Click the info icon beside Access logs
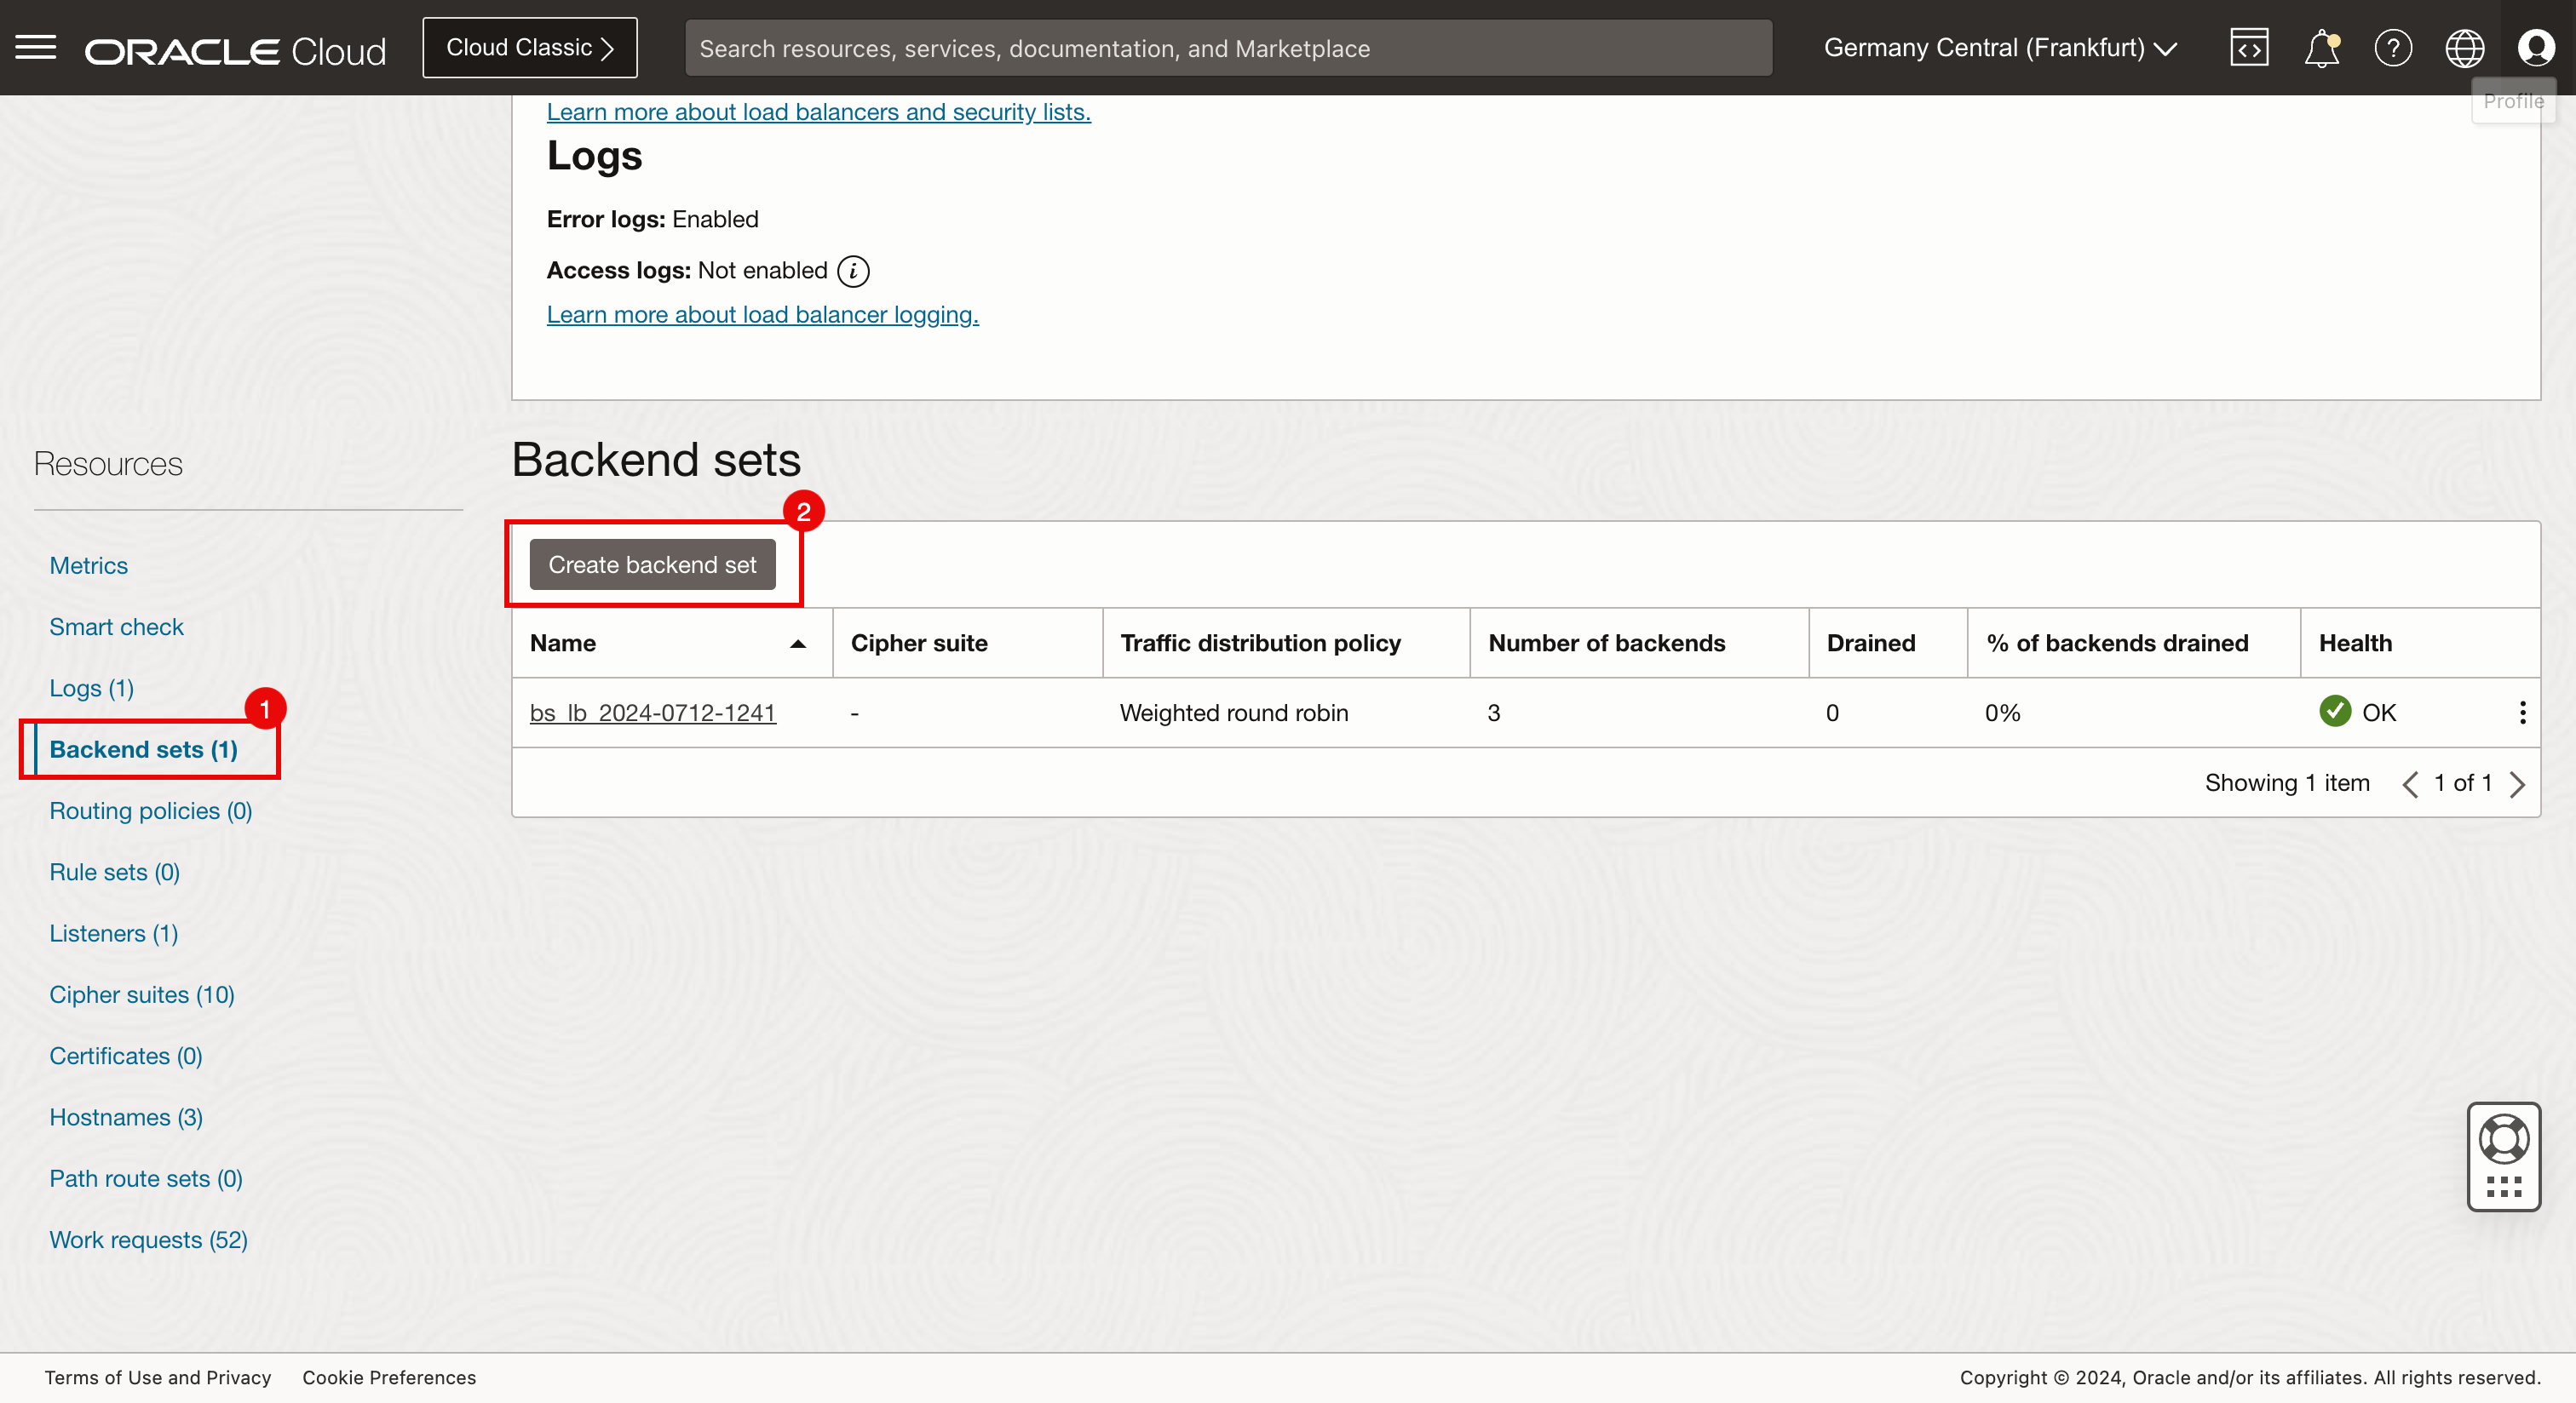The height and width of the screenshot is (1403, 2576). (x=853, y=271)
